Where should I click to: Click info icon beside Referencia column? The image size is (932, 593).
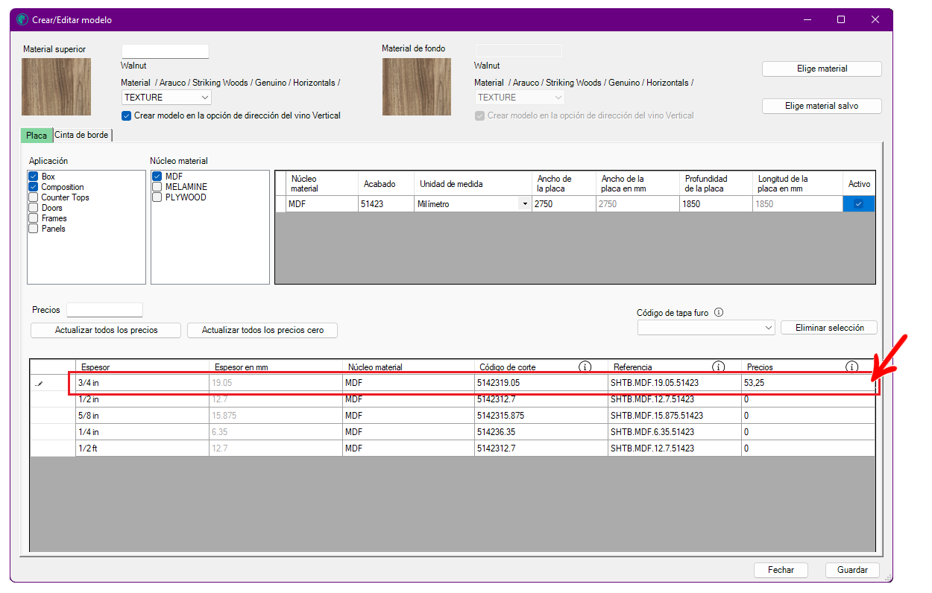[719, 367]
